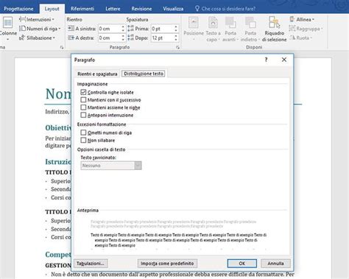Check Anteponi interruzione
This screenshot has height=279, width=349.
point(83,115)
